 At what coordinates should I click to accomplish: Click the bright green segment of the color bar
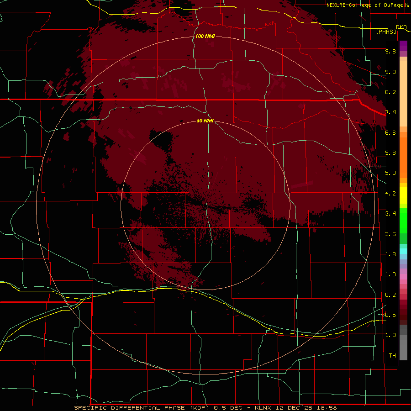403,220
